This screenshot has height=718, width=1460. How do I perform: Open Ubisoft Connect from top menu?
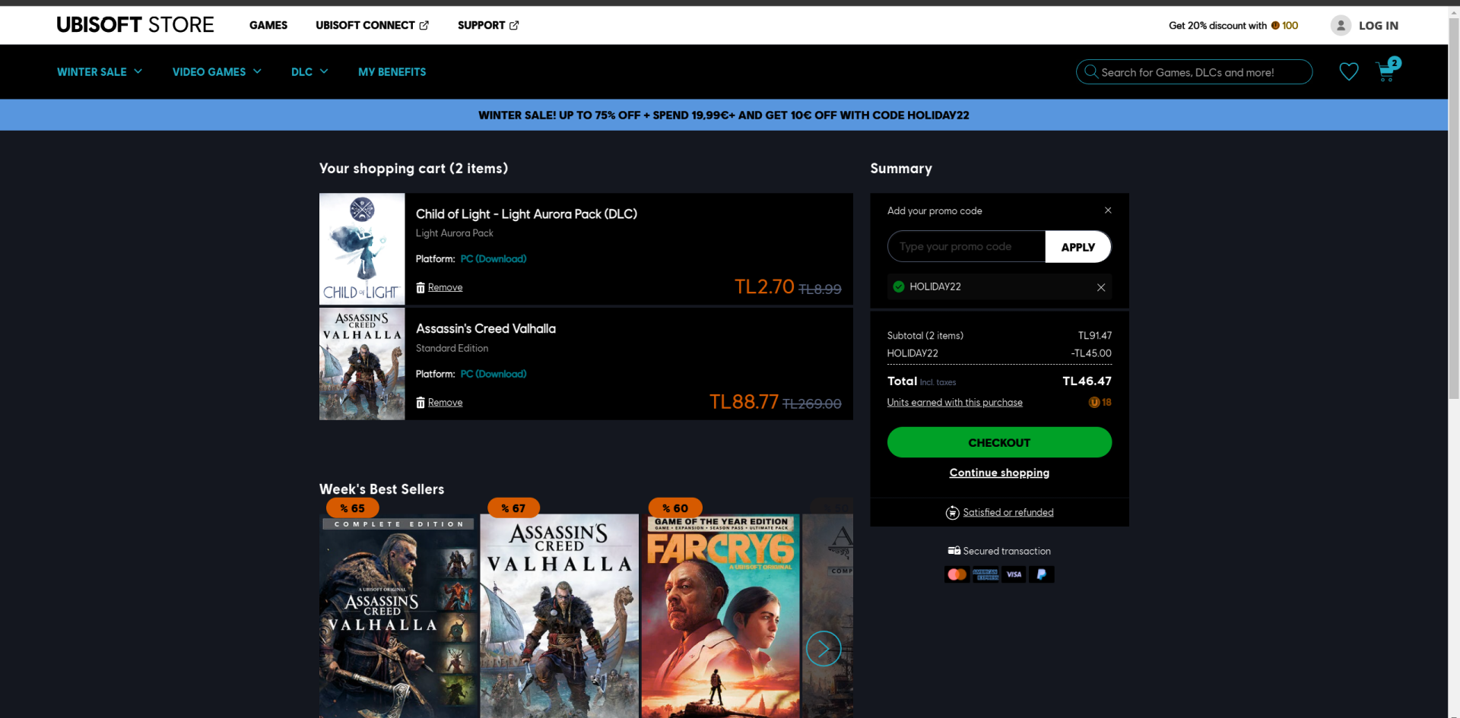(373, 25)
